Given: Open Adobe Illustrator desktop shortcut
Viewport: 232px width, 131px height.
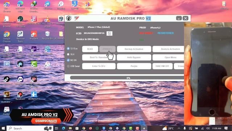Looking at the screenshot, I should coord(7,97).
